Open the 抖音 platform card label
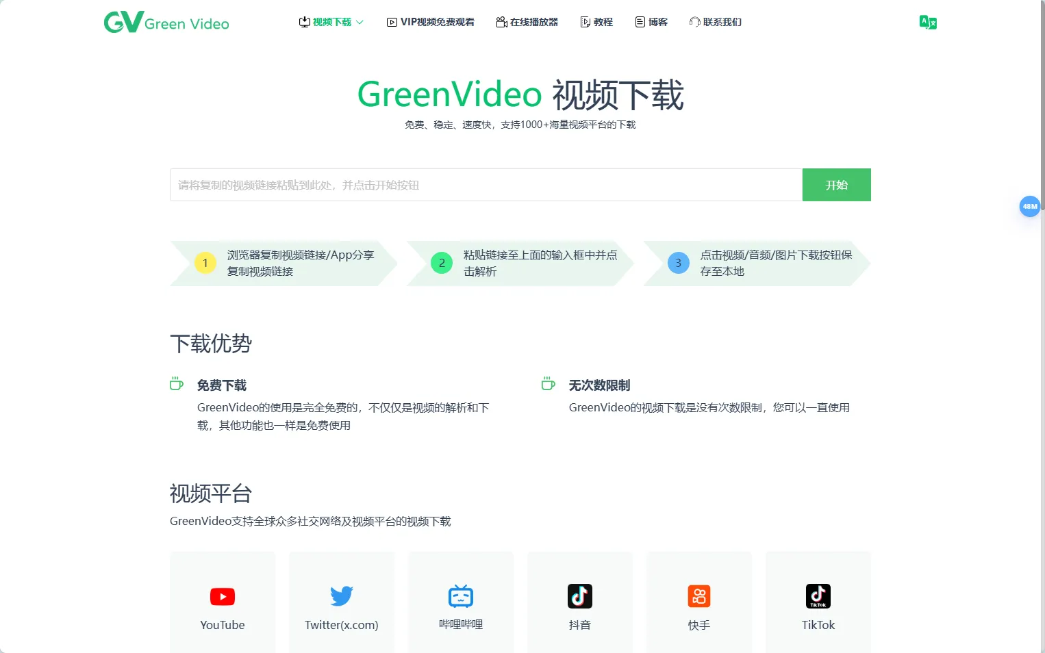The image size is (1045, 653). 580,625
